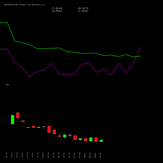
Task: Click the 18 Nov date label
Action: (x=38, y=155)
